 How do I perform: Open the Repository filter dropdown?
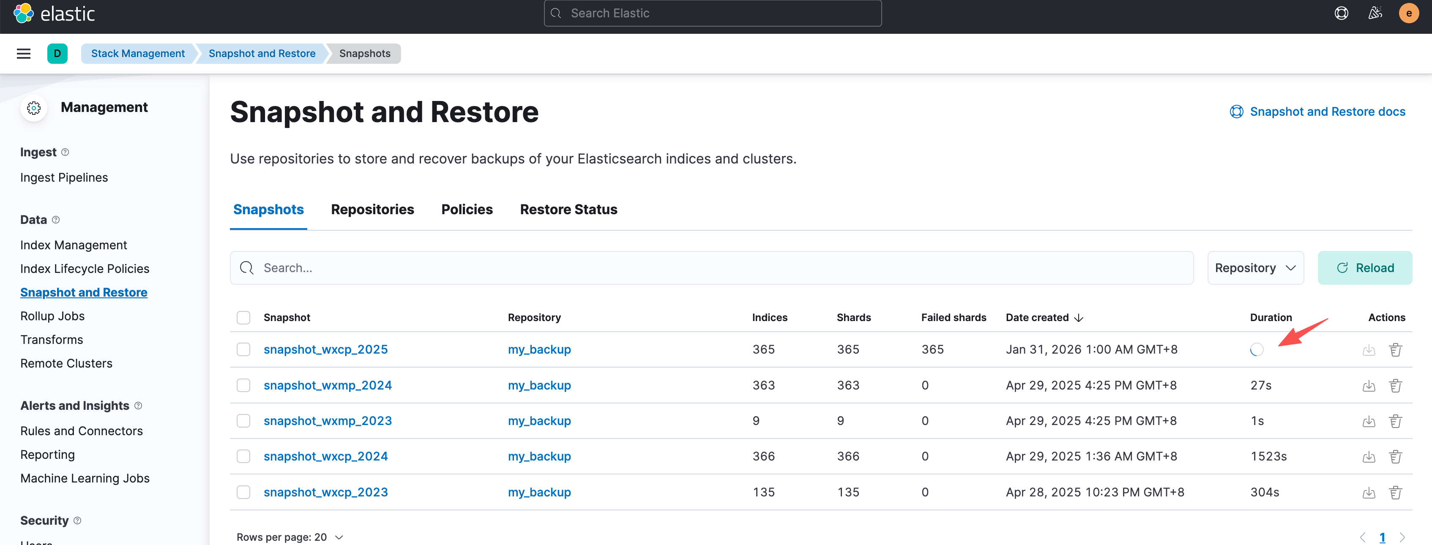(1254, 268)
